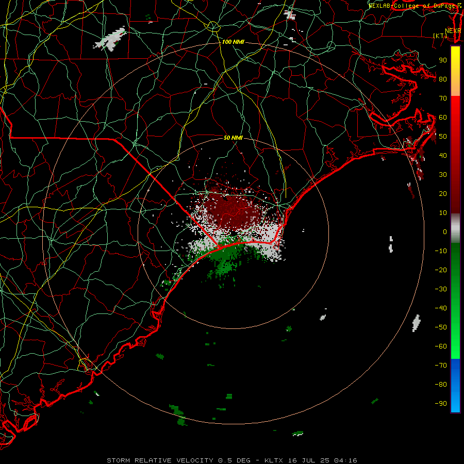Click the "04:16" timestamp in footer
Screen dimensions: 464x464
(x=345, y=460)
